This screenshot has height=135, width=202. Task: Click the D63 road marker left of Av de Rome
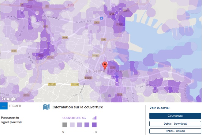click(14, 51)
